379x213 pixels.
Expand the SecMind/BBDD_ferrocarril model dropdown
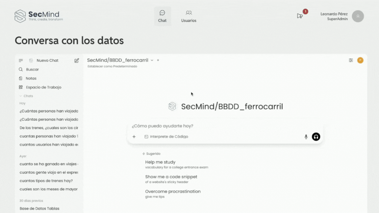tap(152, 60)
